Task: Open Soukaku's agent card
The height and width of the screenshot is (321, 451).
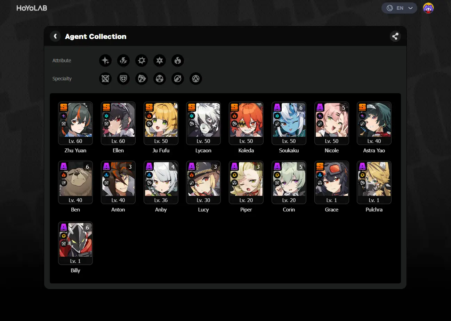Action: (x=289, y=123)
